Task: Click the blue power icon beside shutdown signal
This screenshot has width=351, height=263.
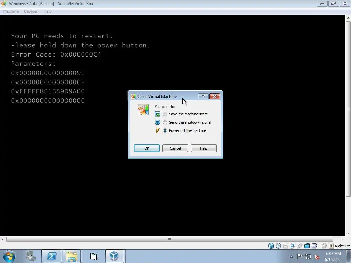Action: click(x=158, y=122)
